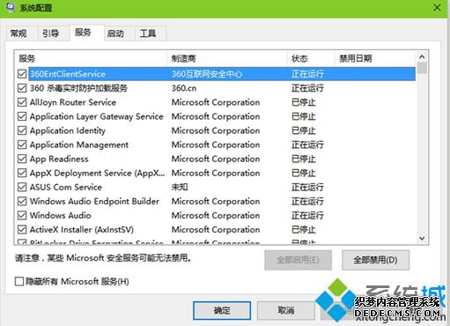Click the 确定 button

[222, 310]
